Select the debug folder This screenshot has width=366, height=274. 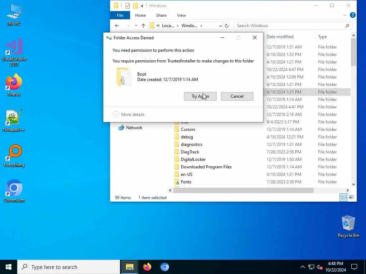click(187, 137)
